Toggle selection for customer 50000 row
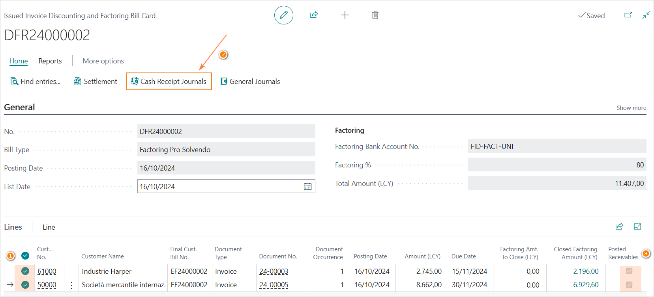Screen dimensions: 654x297 (x=25, y=285)
